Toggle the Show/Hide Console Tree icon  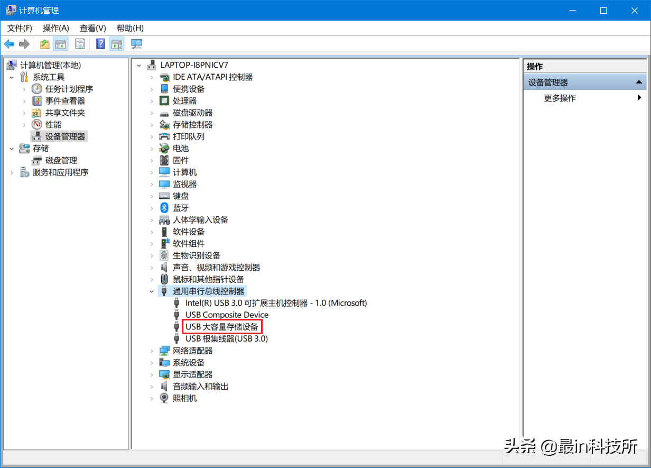click(61, 44)
